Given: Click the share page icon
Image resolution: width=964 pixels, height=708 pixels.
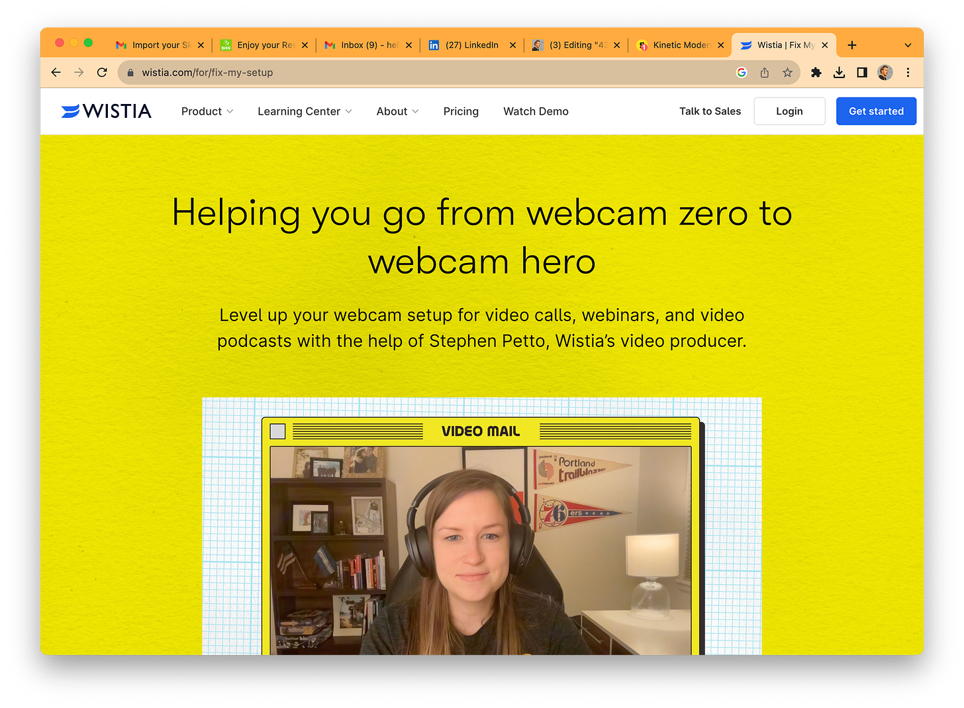Looking at the screenshot, I should pos(765,73).
